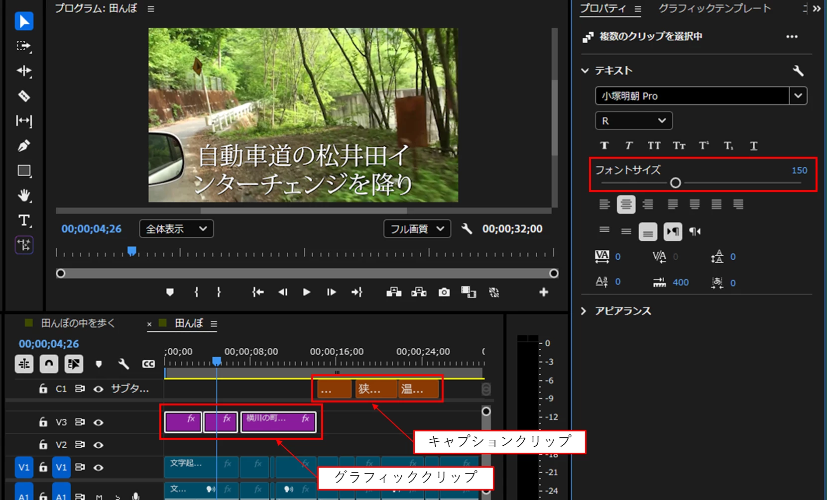The height and width of the screenshot is (500, 827).
Task: Select the 狭... caption clip
Action: click(376, 389)
